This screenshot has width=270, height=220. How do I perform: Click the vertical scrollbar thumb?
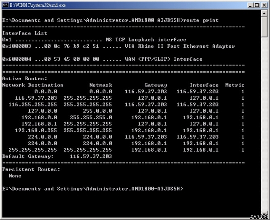264,27
